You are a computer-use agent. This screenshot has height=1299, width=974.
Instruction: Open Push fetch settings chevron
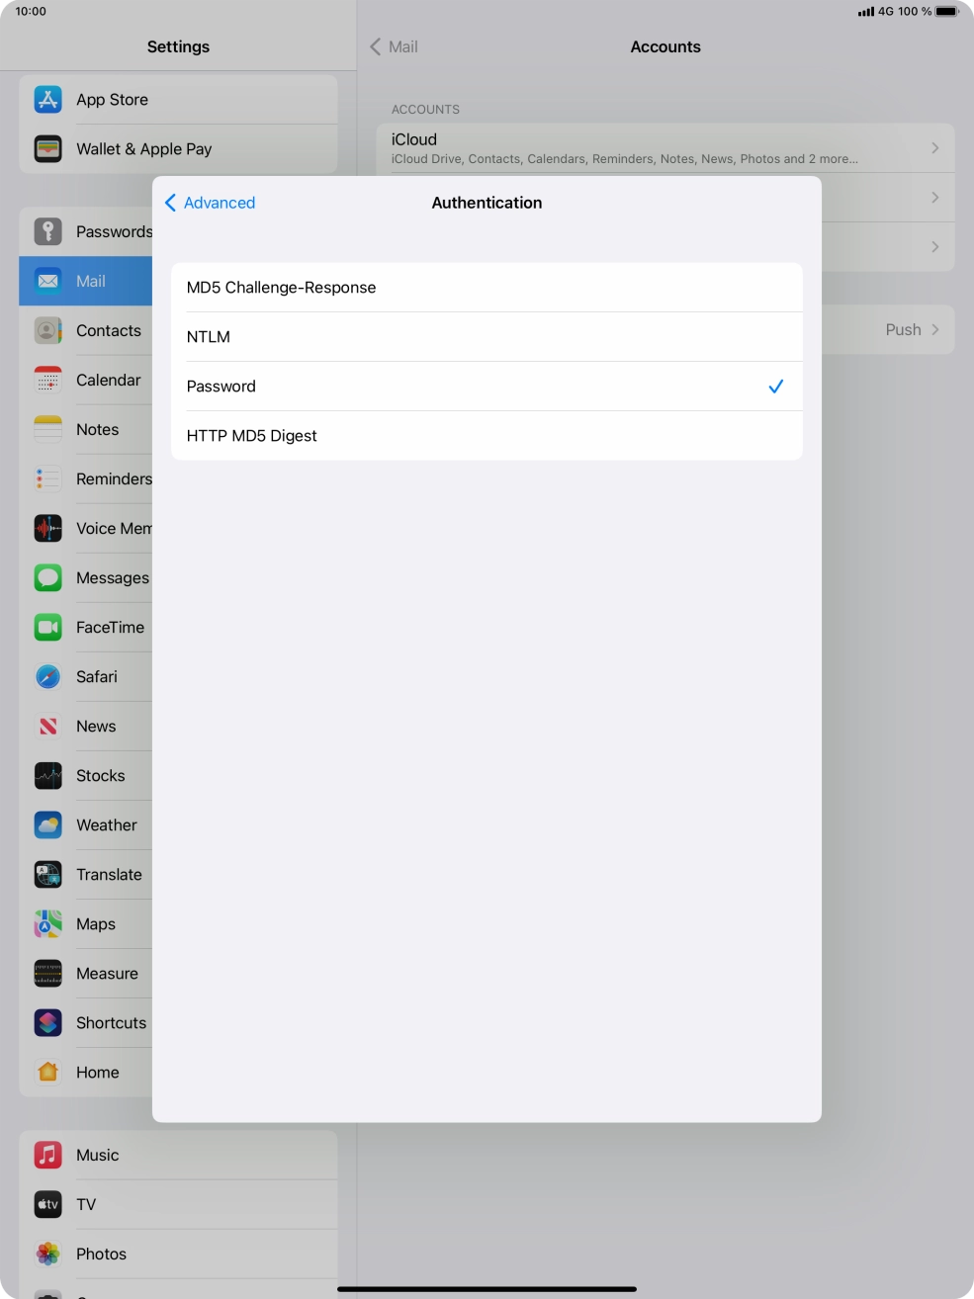(x=934, y=330)
